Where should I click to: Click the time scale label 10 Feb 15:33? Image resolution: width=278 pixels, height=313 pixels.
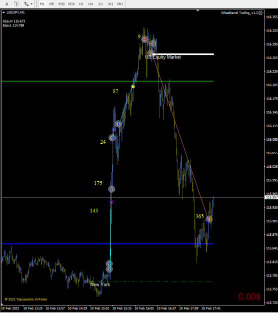(122, 308)
